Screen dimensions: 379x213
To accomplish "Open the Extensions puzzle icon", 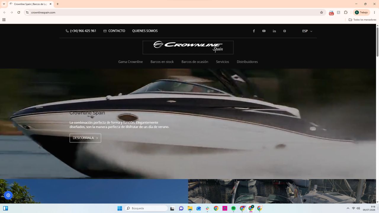I will click(x=346, y=12).
